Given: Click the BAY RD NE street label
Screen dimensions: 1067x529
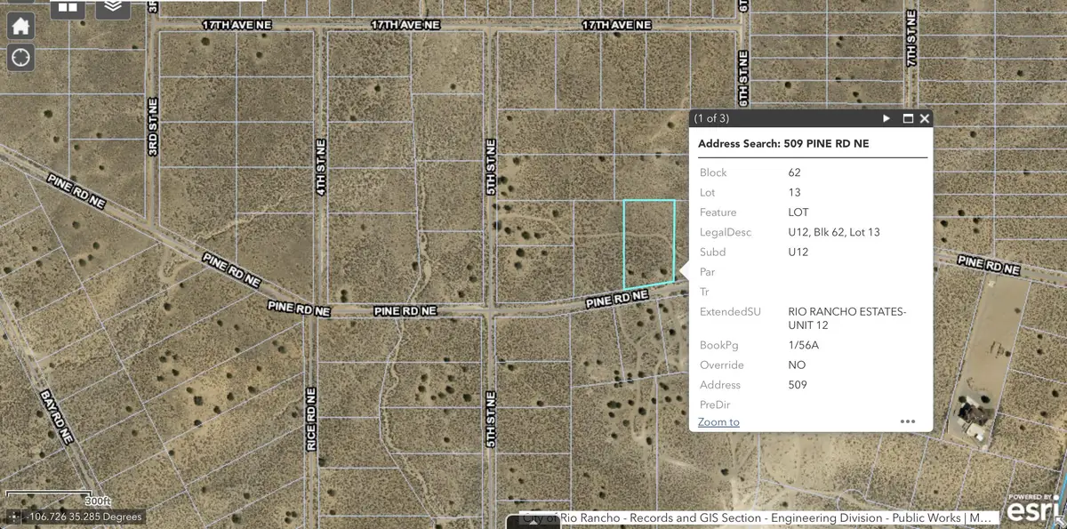Looking at the screenshot, I should coord(59,417).
